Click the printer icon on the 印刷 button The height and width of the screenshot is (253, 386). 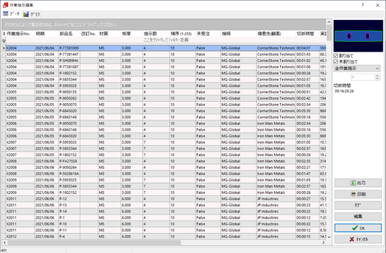[353, 195]
